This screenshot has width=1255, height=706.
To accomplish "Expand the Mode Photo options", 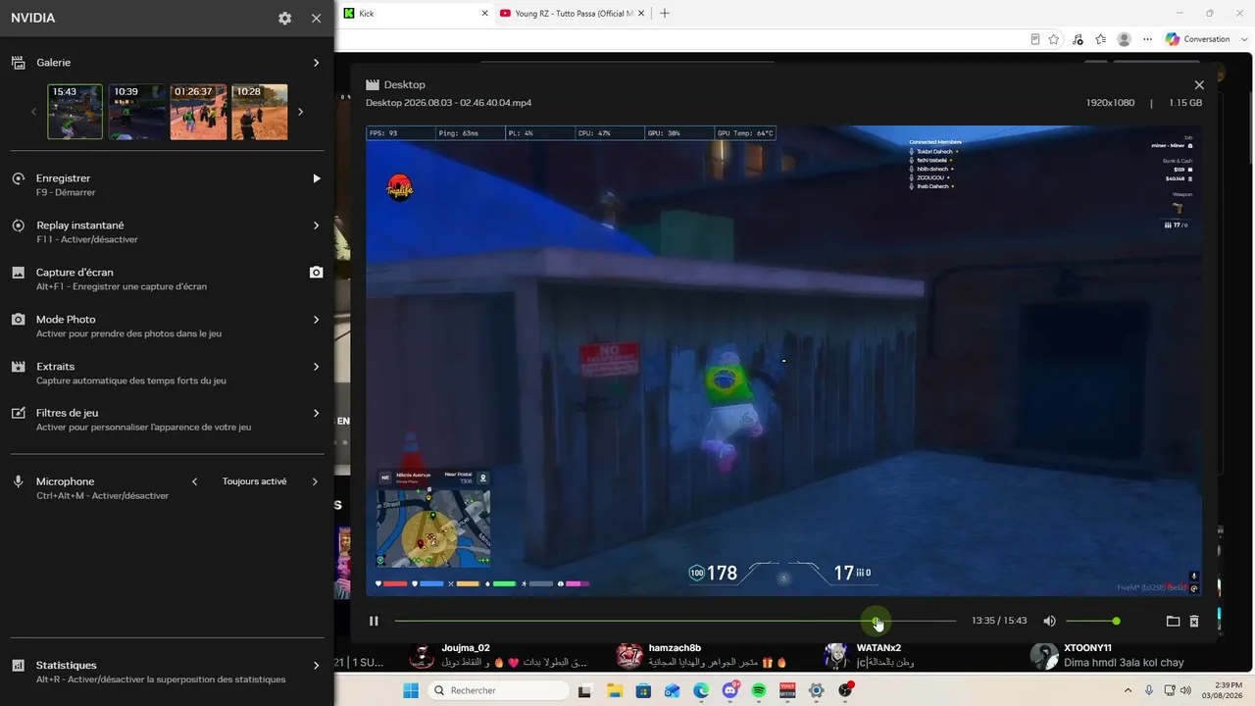I will pyautogui.click(x=316, y=320).
